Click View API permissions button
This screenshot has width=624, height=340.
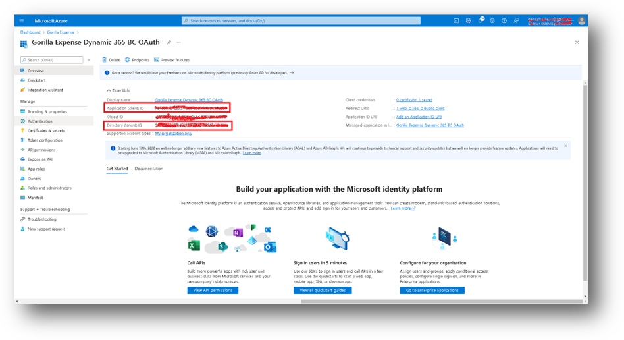(213, 290)
